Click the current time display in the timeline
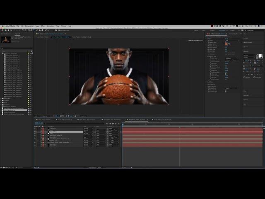 click(x=39, y=123)
